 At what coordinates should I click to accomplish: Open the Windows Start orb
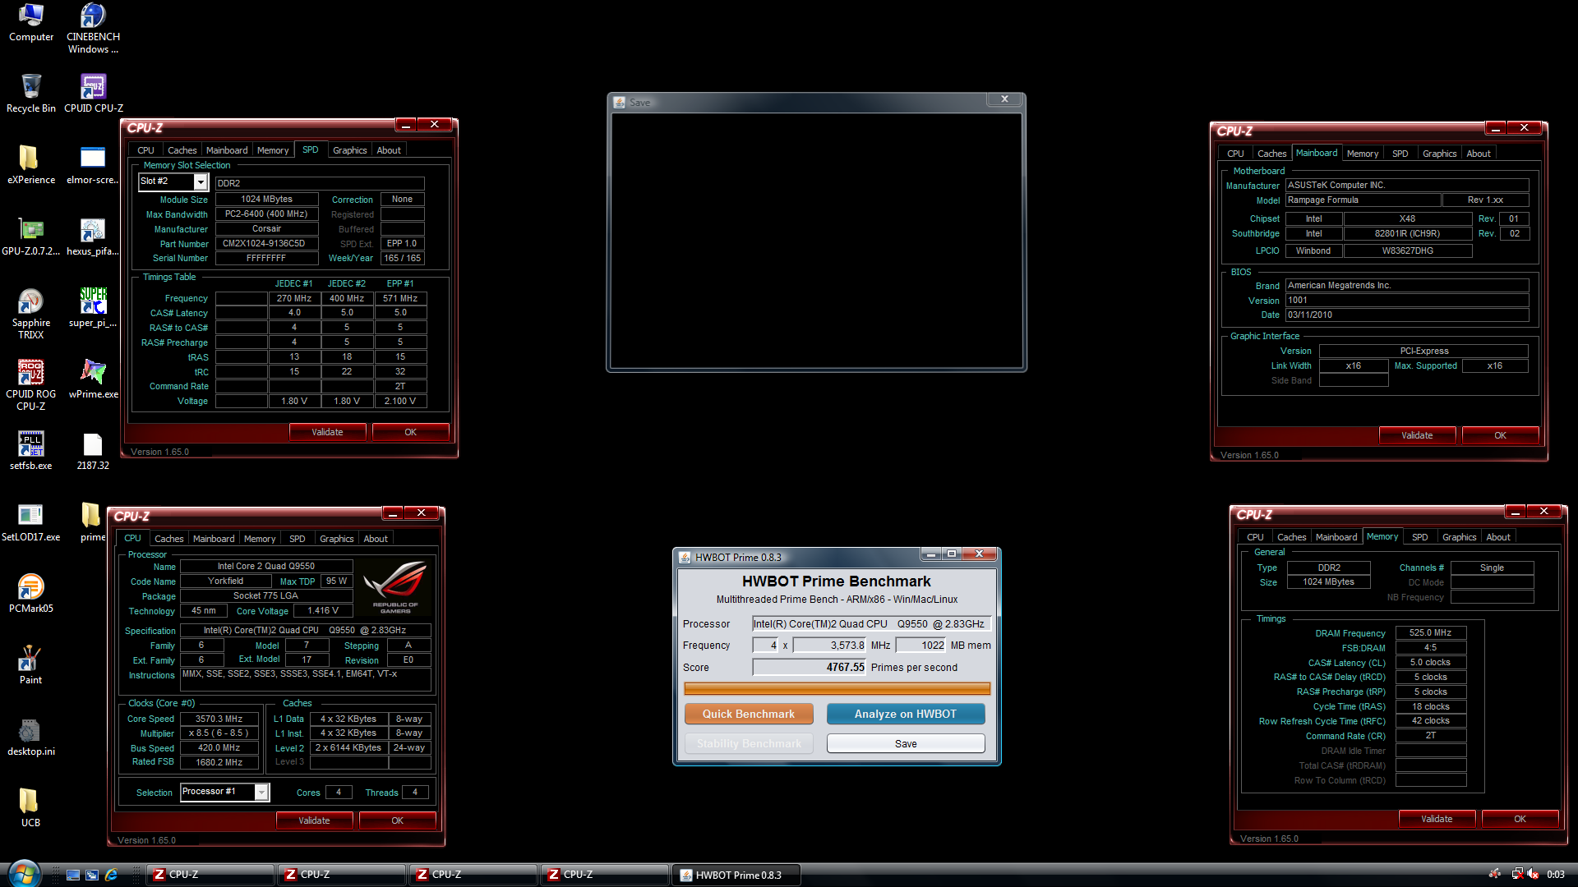(x=24, y=874)
